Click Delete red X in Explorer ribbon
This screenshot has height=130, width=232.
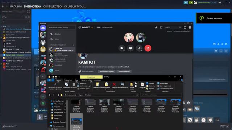[x=114, y=84]
